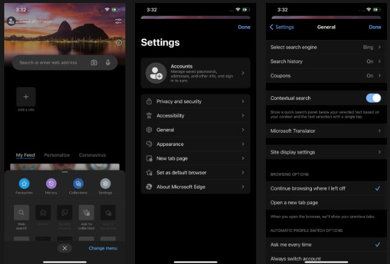Open Privacy and security chevron
The width and height of the screenshot is (390, 264).
click(x=243, y=101)
